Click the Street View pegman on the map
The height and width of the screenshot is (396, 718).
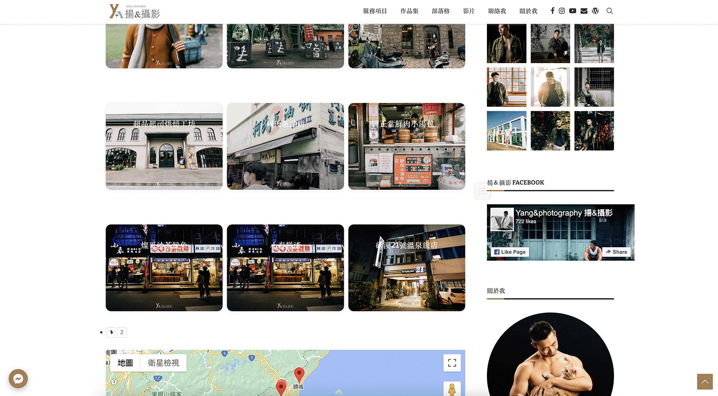pyautogui.click(x=452, y=389)
